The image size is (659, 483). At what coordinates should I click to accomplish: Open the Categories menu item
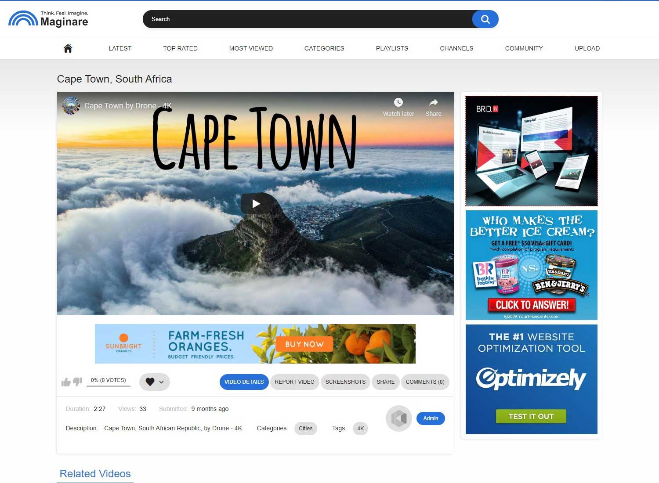pyautogui.click(x=324, y=48)
